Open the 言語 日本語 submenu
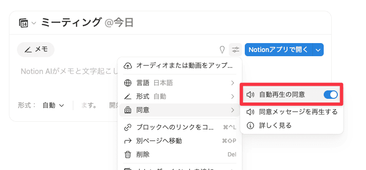 [179, 83]
